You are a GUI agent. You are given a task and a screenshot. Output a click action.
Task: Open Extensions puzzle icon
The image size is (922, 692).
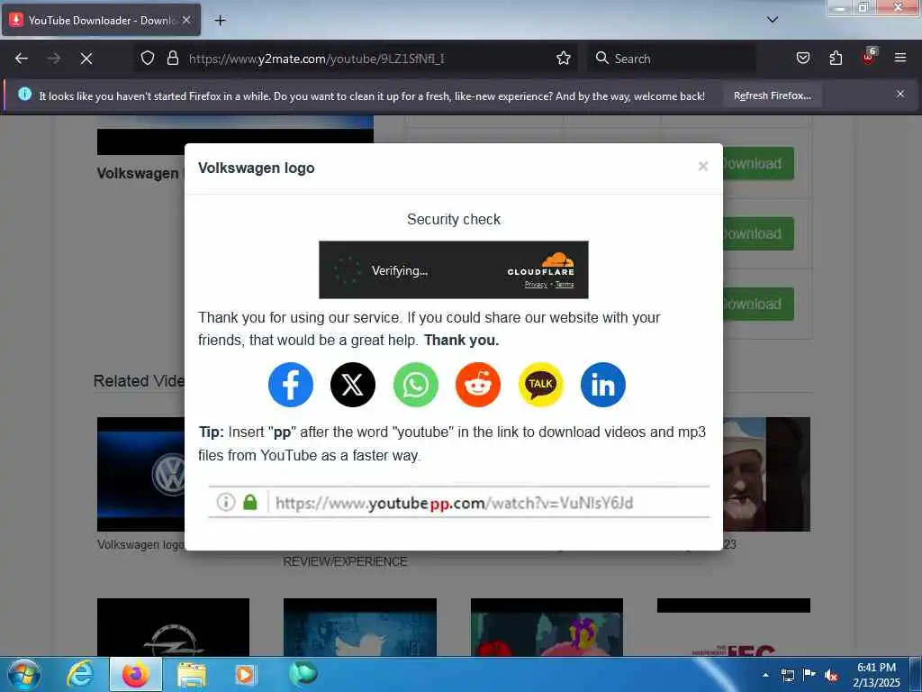coord(836,59)
